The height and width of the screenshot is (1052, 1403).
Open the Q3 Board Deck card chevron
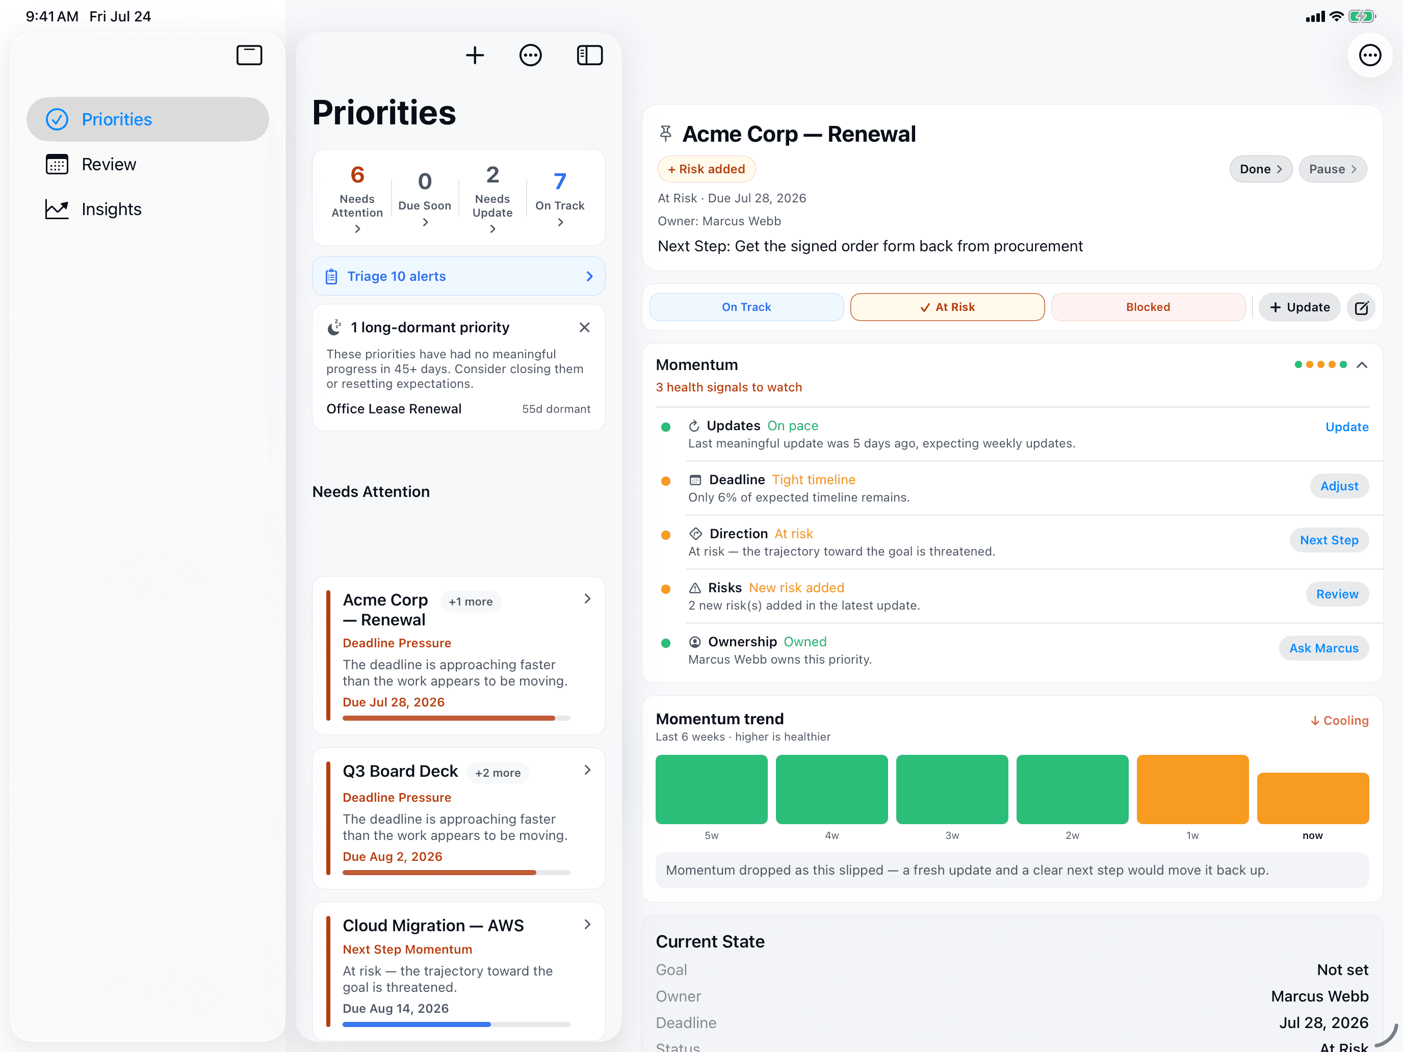[587, 770]
